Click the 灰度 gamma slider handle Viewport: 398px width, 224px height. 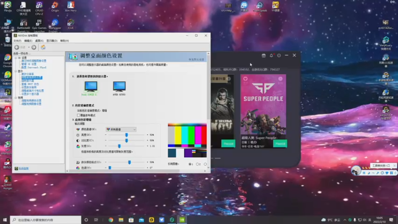tap(119, 146)
